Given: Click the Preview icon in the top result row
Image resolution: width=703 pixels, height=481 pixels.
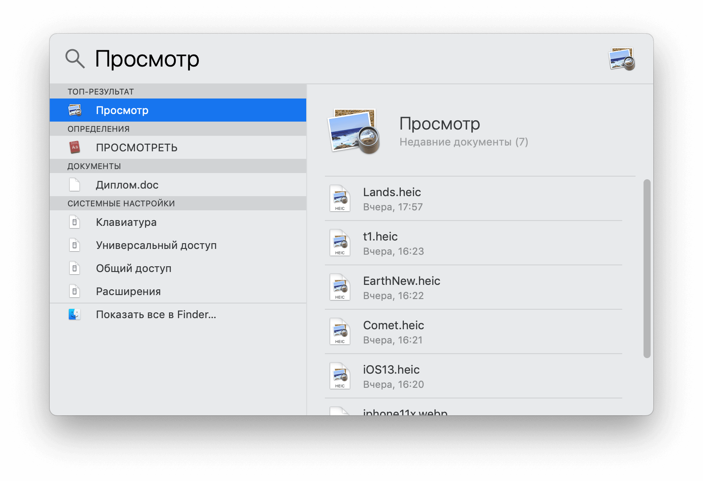Looking at the screenshot, I should pyautogui.click(x=75, y=110).
